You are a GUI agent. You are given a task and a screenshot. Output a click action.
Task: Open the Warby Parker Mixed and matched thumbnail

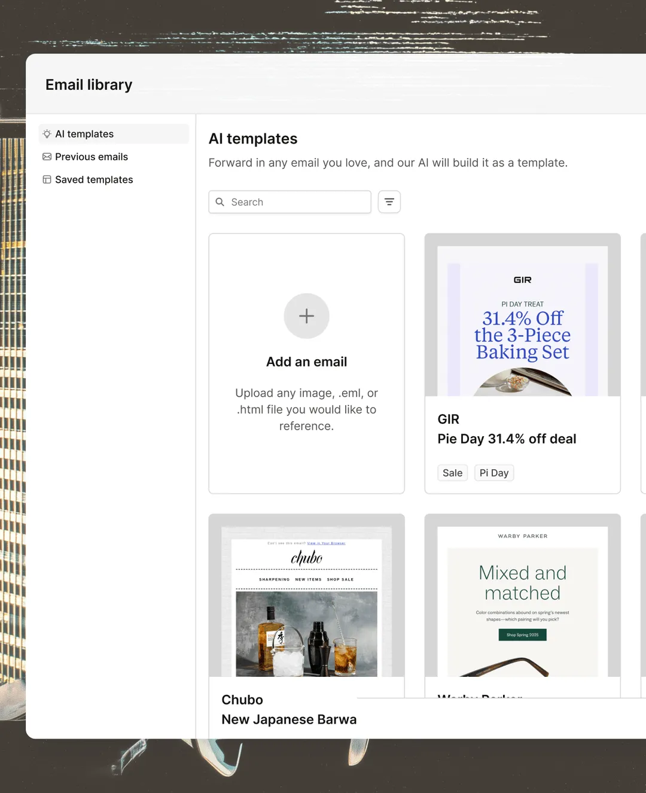(x=523, y=595)
